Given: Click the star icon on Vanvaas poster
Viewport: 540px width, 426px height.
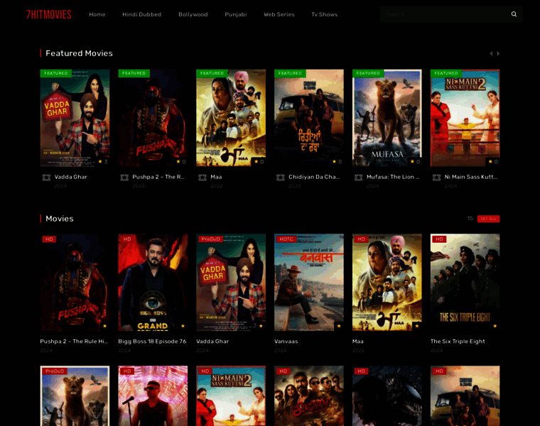Looking at the screenshot, I should [x=339, y=326].
